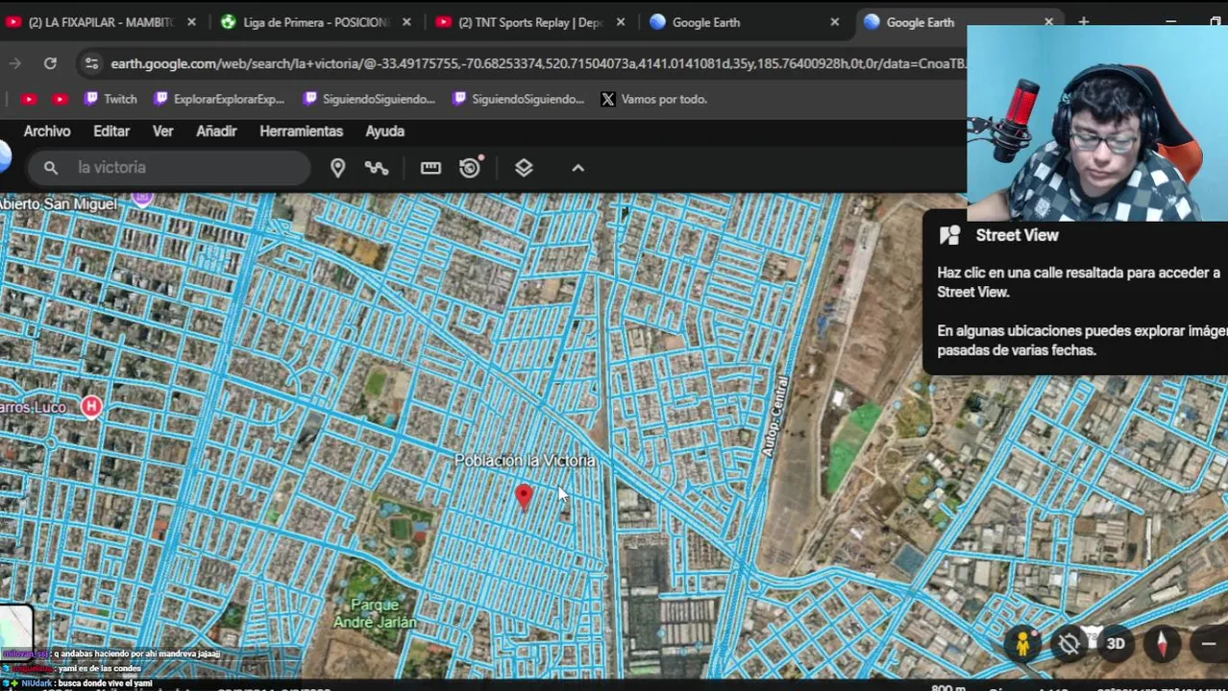The image size is (1228, 691).
Task: Open the Ver menu
Action: click(x=162, y=131)
